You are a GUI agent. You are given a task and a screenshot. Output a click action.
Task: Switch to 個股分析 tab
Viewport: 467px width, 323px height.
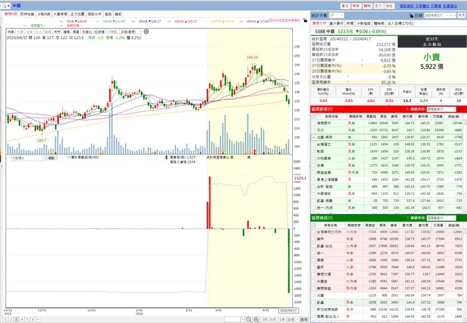95,14
